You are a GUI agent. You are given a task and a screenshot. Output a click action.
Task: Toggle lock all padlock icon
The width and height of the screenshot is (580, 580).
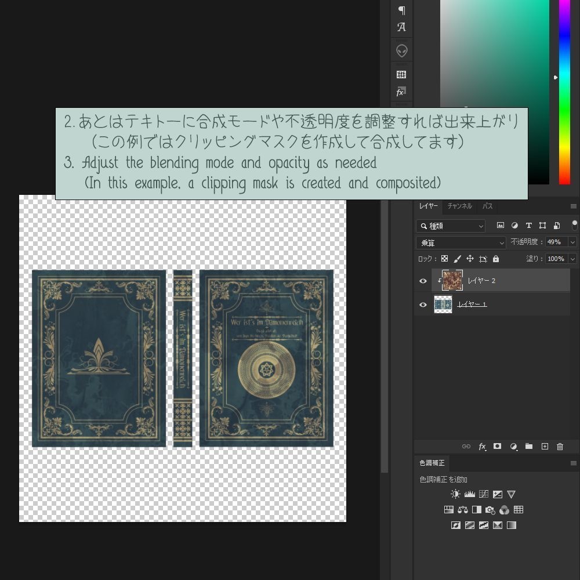click(496, 259)
